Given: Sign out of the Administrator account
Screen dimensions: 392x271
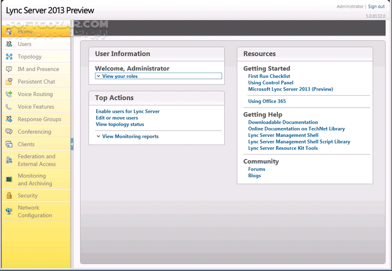Looking at the screenshot, I should point(376,7).
